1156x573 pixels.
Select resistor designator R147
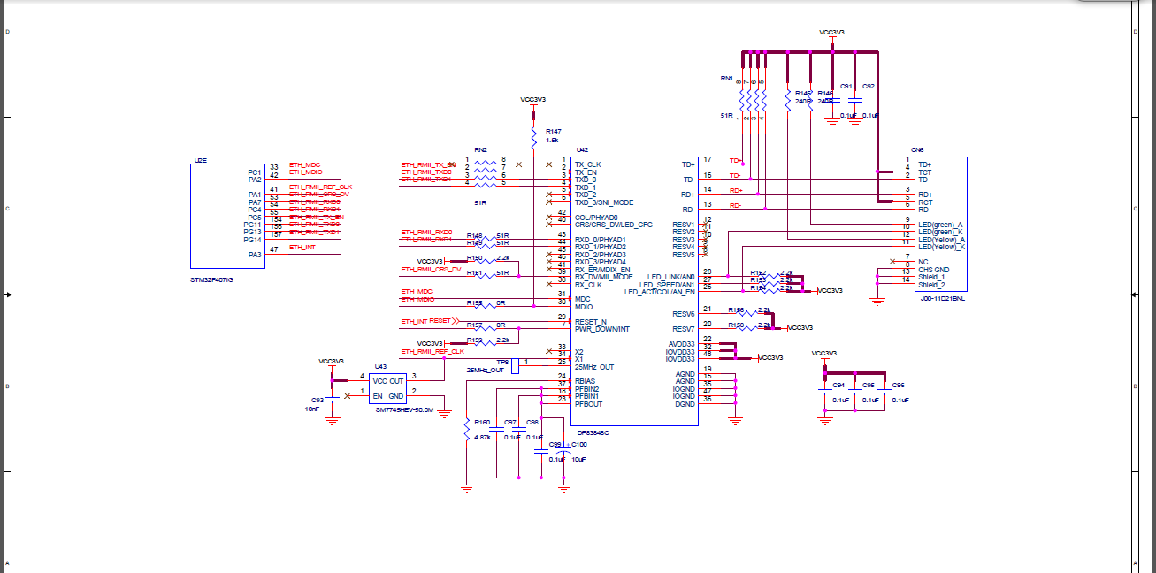click(x=554, y=131)
